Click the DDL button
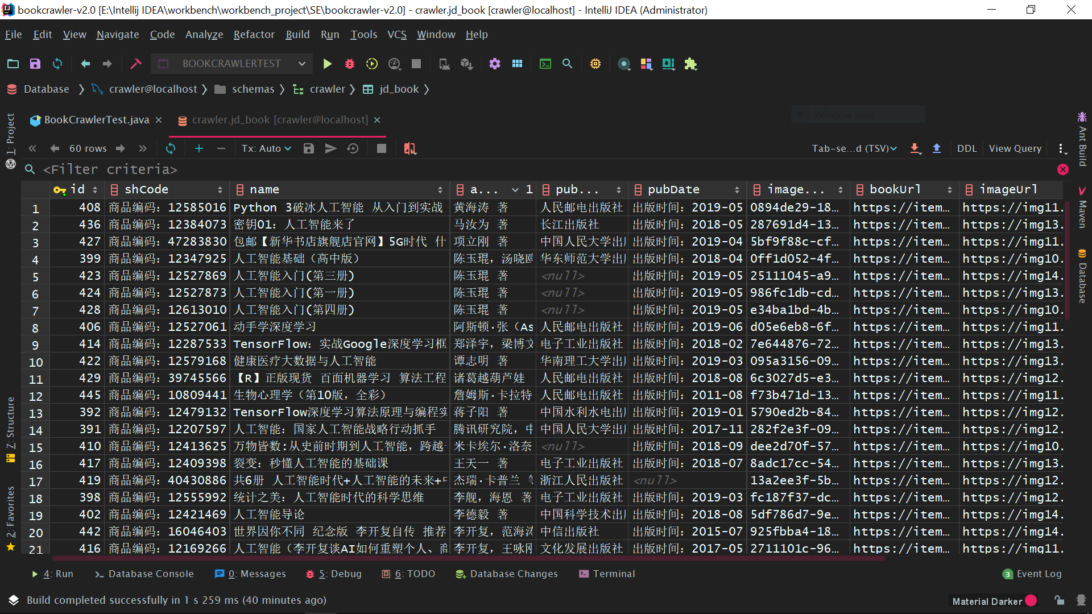The width and height of the screenshot is (1092, 614). [966, 148]
